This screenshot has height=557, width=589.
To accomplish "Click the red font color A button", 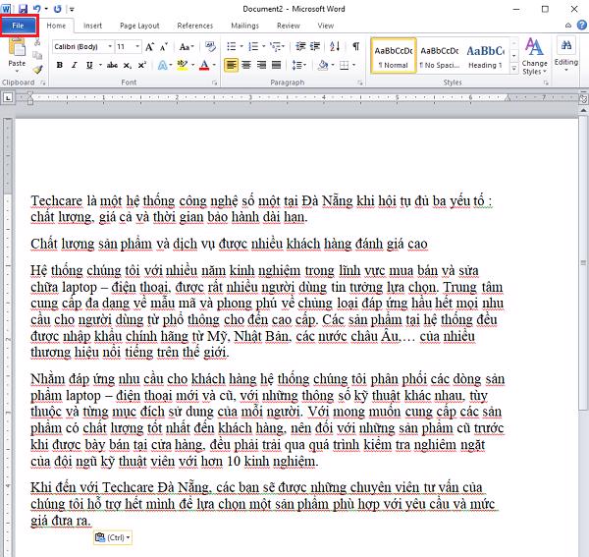I will [x=204, y=66].
